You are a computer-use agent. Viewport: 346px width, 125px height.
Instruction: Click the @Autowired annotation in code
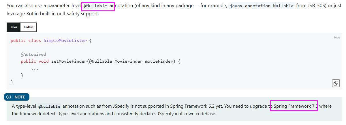click(x=33, y=54)
